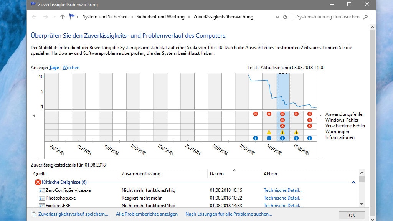Viewport: 393px width, 221px height.
Task: Open Technische Details for Photoshop.exe
Action: [283, 198]
